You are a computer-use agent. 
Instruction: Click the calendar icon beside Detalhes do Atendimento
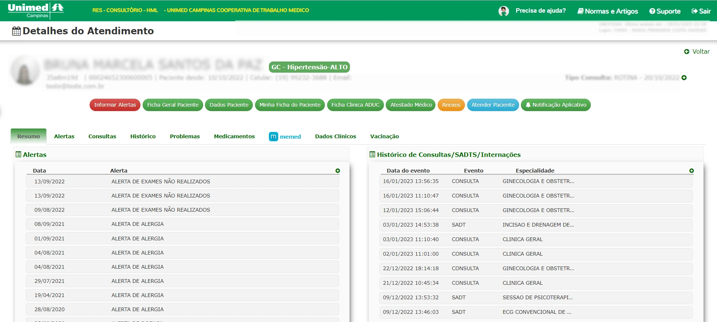16,31
